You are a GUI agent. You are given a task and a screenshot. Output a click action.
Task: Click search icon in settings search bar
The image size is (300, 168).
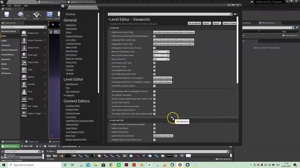231,14
